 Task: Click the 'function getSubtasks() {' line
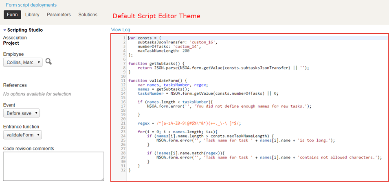pos(156,63)
